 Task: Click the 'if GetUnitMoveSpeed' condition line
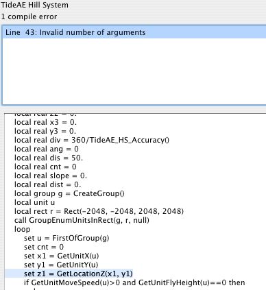134,282
